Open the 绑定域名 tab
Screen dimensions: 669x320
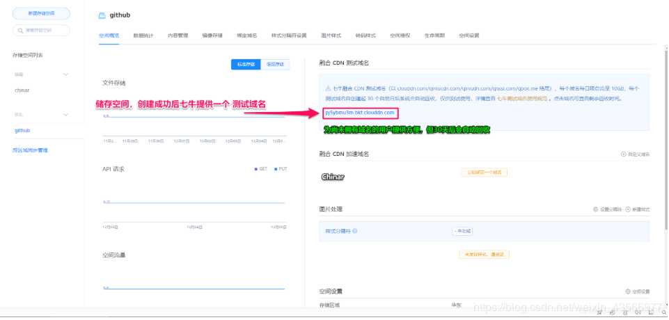(247, 35)
